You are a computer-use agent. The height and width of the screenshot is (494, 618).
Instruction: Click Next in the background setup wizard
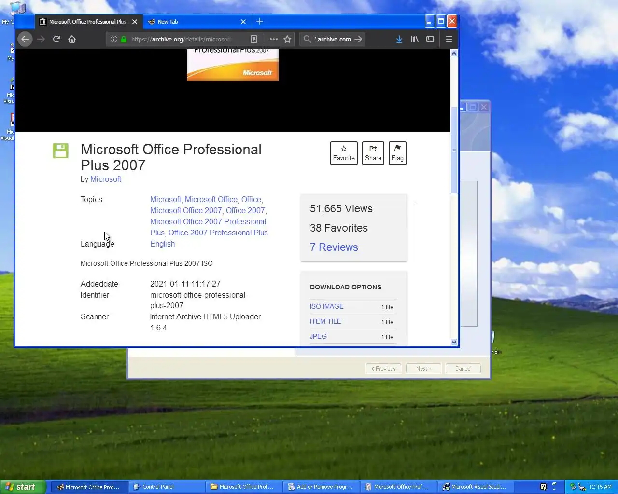423,369
